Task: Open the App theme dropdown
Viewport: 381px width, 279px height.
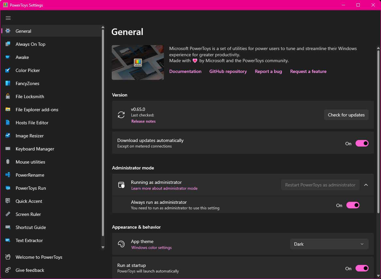Action: click(329, 244)
